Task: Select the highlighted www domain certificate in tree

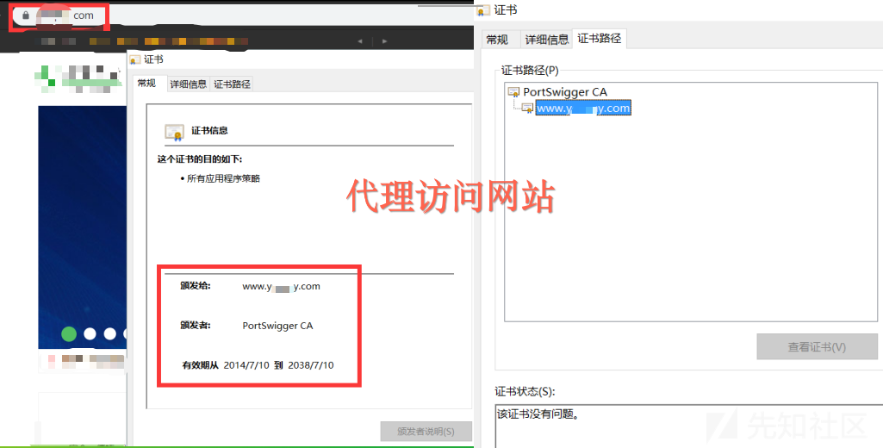Action: click(583, 109)
